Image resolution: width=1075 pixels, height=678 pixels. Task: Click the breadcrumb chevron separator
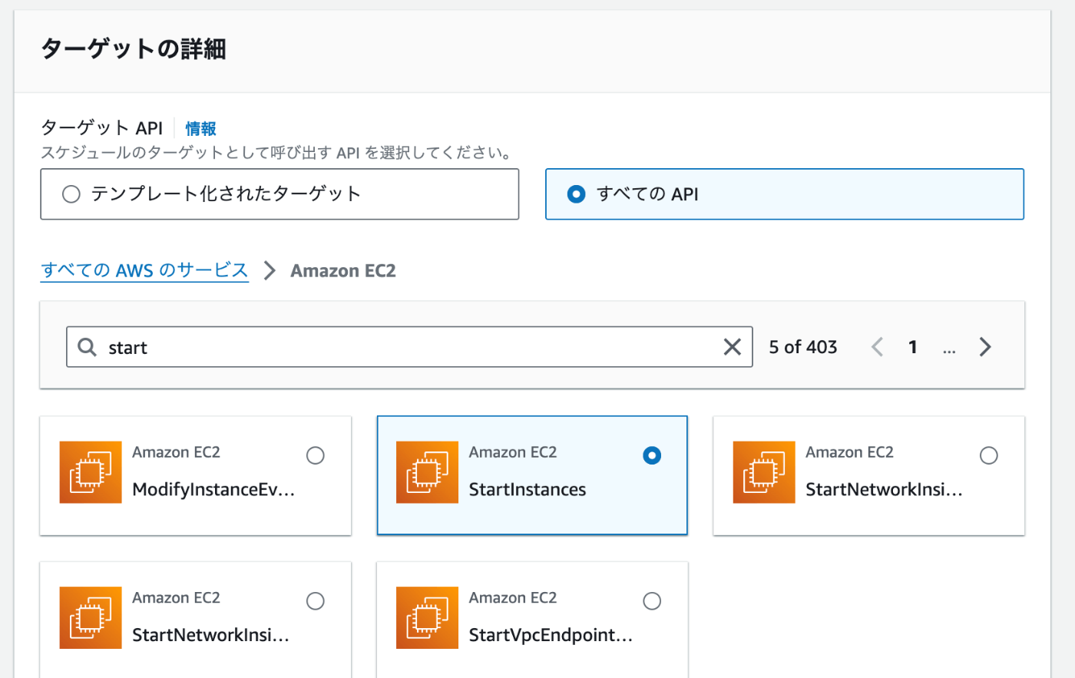[270, 270]
